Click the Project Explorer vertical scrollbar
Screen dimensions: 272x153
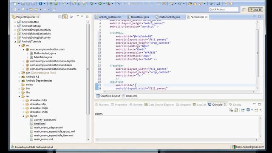point(88,69)
